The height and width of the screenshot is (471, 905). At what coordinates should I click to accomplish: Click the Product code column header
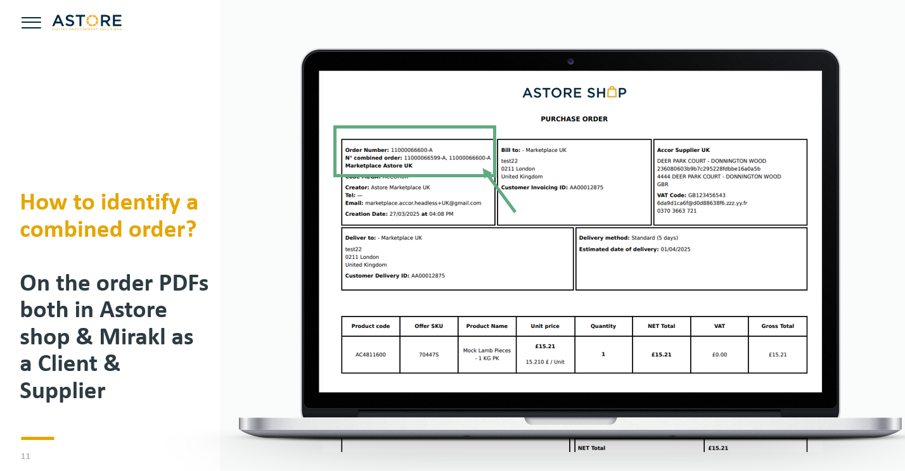(370, 326)
